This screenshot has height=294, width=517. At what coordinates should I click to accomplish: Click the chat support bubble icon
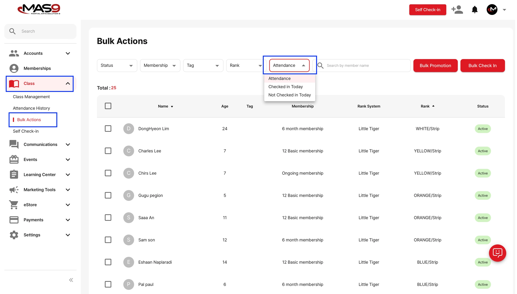(497, 253)
